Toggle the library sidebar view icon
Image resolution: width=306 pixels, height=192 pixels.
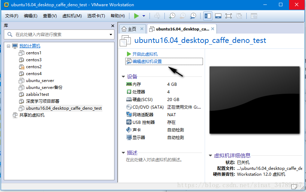click(207, 16)
